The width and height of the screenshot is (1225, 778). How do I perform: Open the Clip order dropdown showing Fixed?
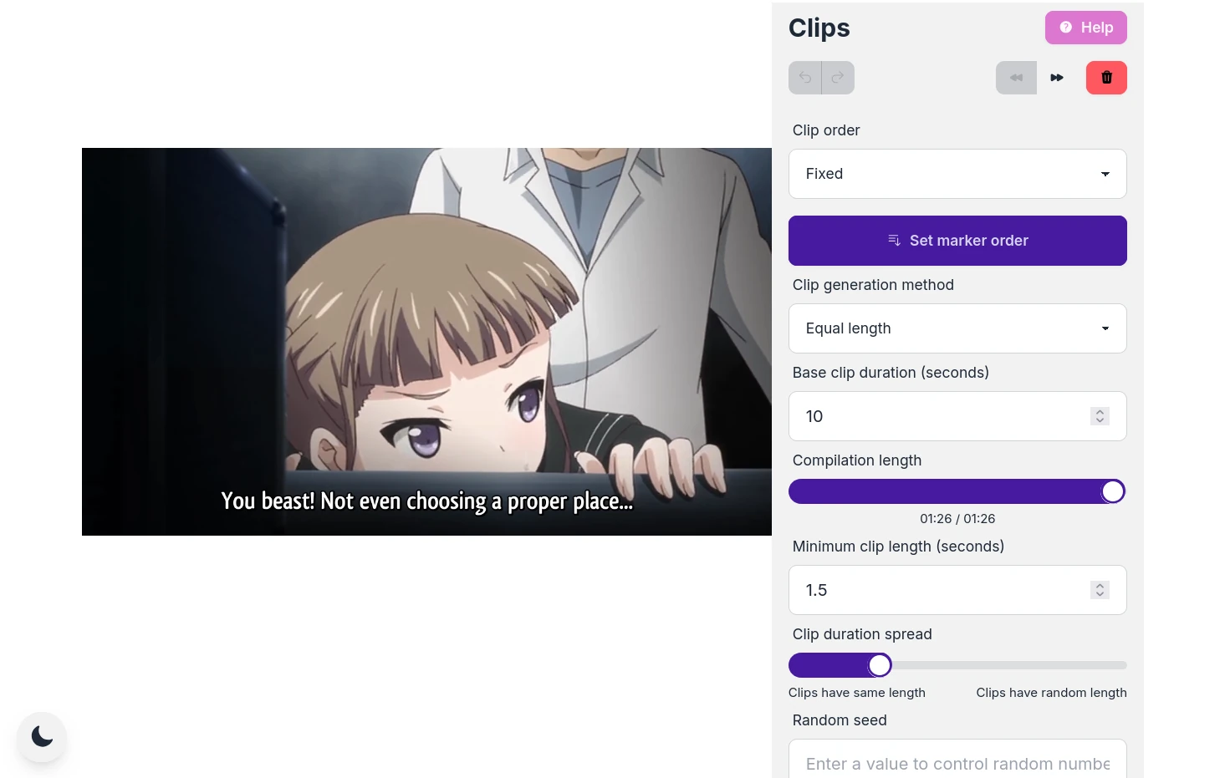pyautogui.click(x=957, y=174)
